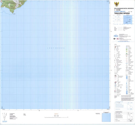Viewport: 135px width, 125px height.
Task: Click the blue administrative division inset square
Action: tap(106, 118)
